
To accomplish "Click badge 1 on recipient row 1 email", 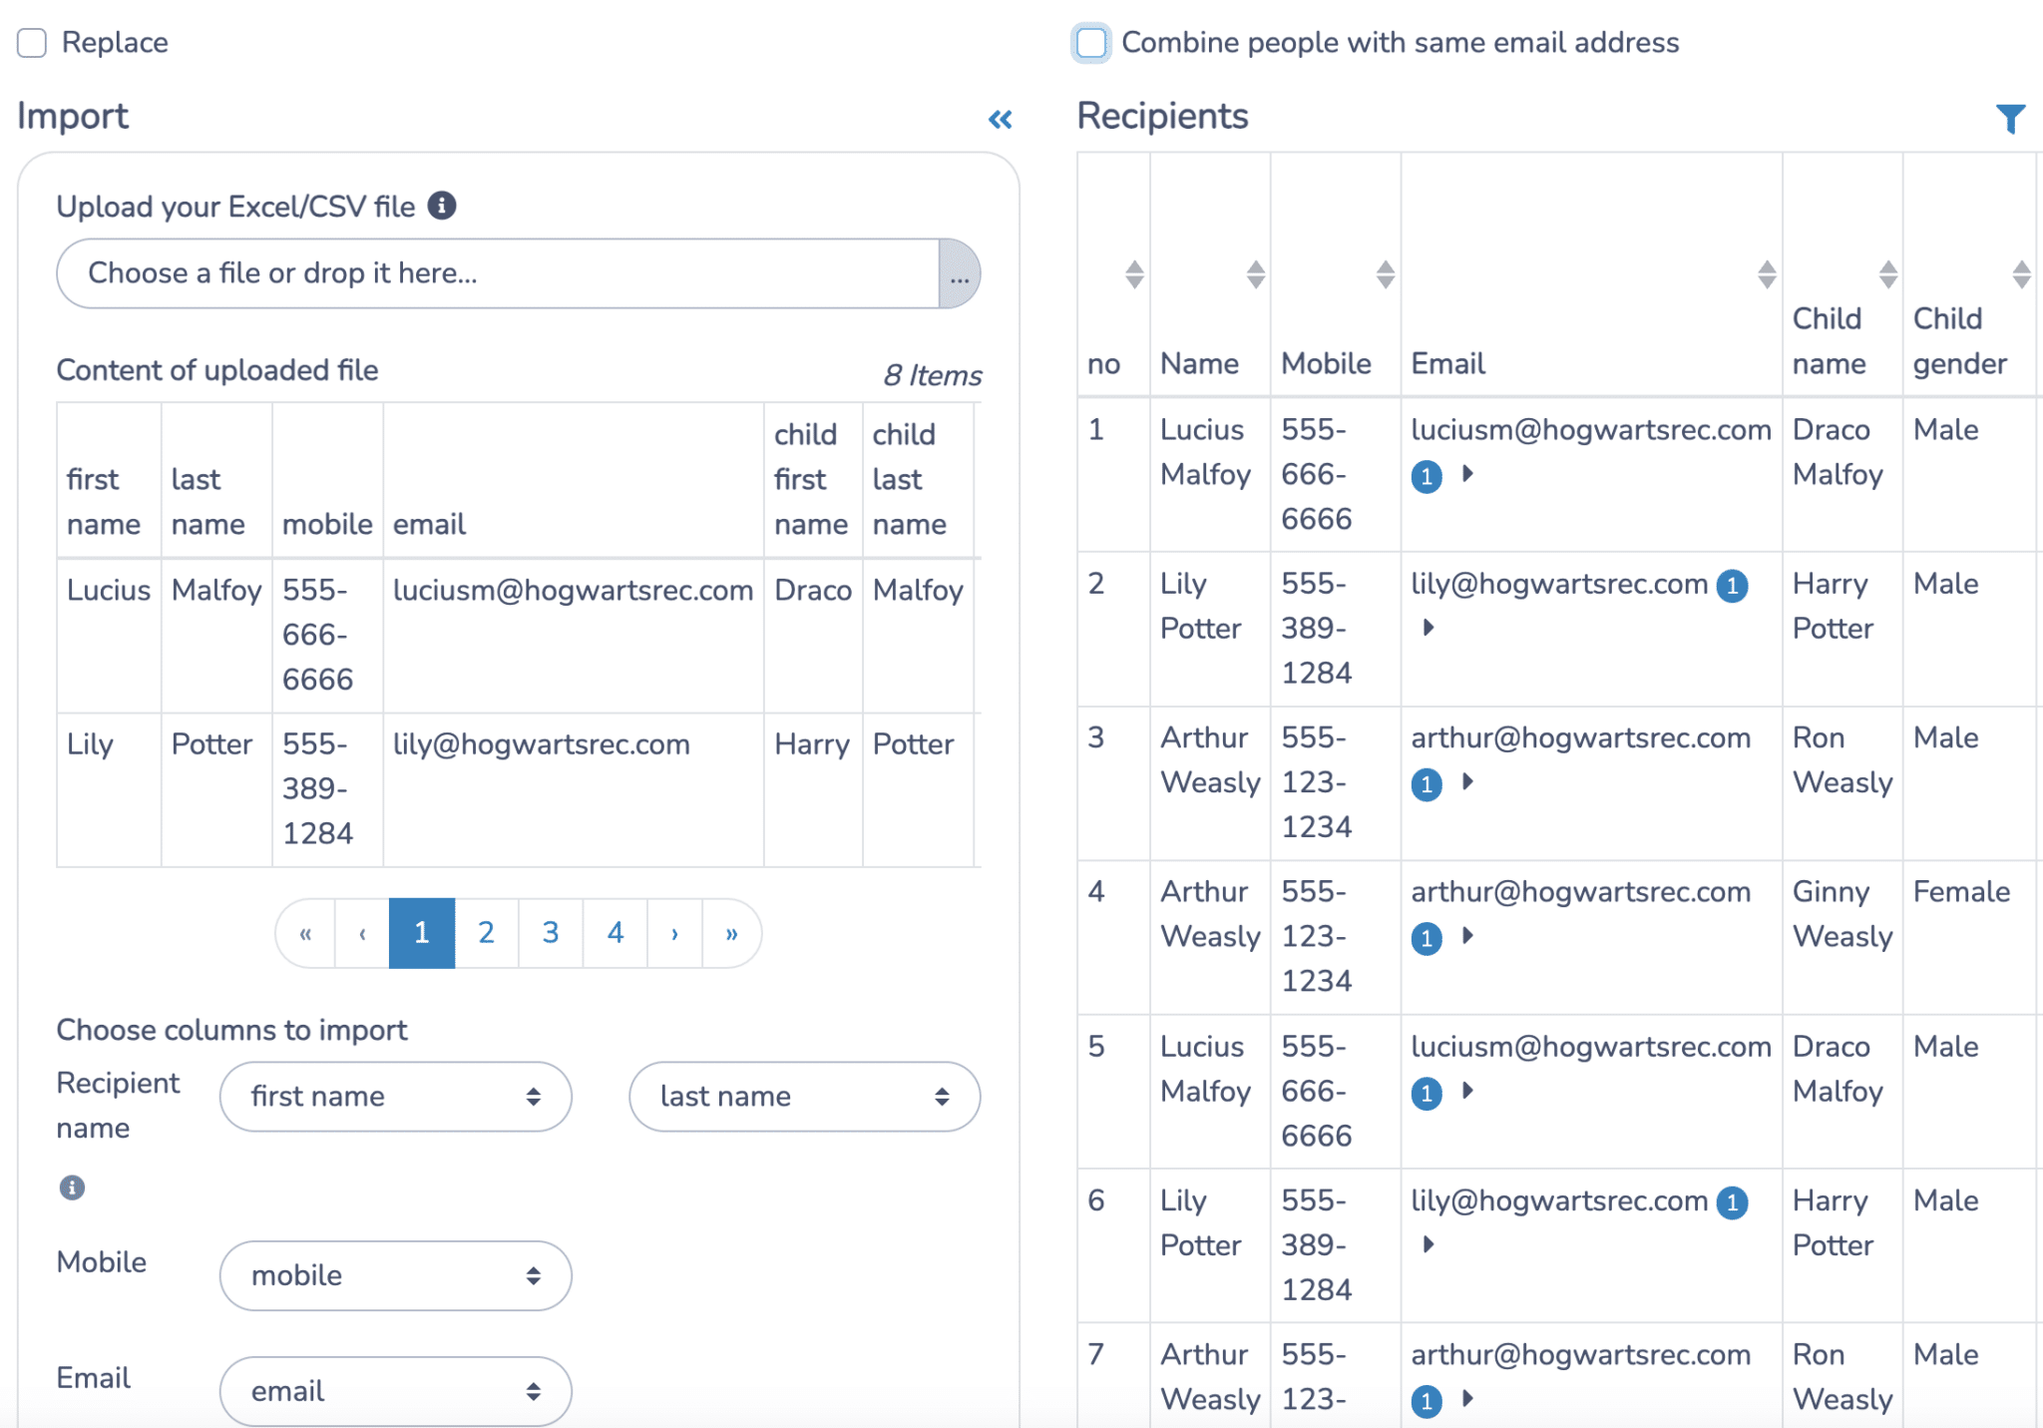I will (x=1427, y=477).
